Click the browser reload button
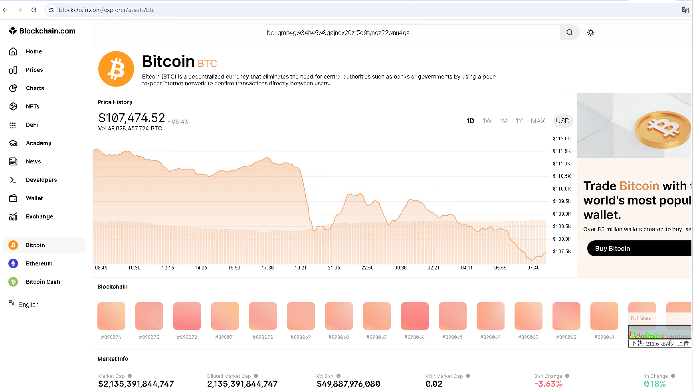The width and height of the screenshot is (693, 391). click(x=34, y=10)
